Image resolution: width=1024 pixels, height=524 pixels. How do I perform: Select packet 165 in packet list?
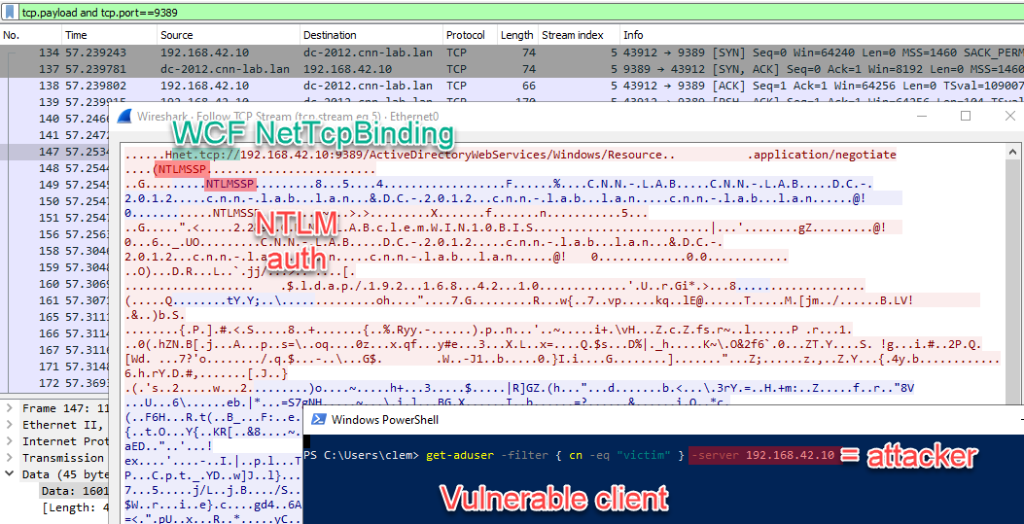55,316
